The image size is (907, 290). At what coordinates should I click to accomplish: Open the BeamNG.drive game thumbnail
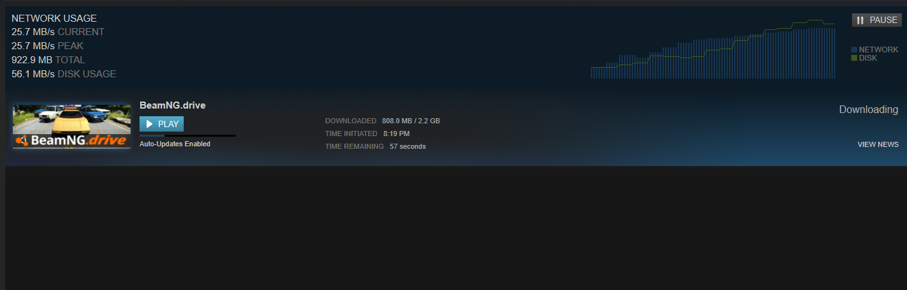click(72, 126)
